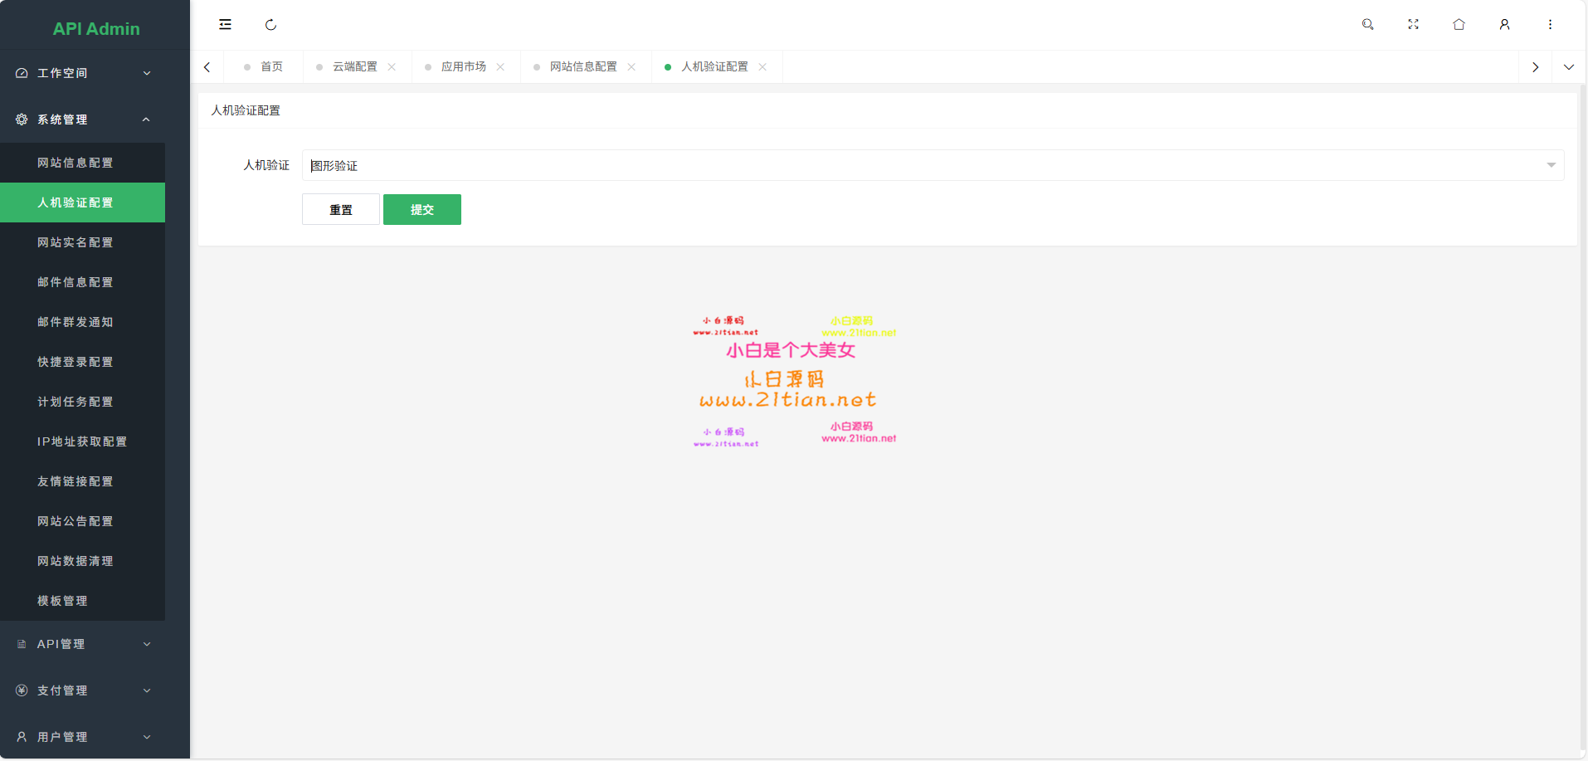
Task: Click the 重置 reset button
Action: [x=340, y=210]
